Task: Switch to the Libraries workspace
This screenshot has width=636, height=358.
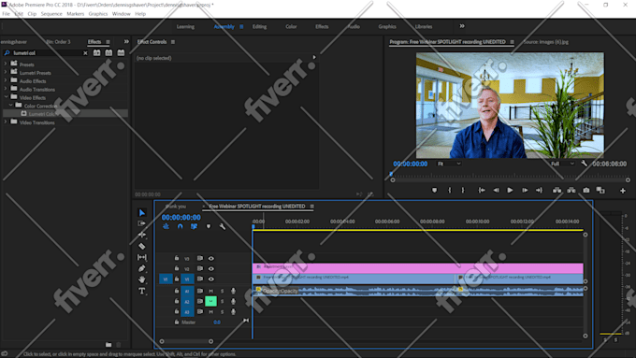Action: 424,27
